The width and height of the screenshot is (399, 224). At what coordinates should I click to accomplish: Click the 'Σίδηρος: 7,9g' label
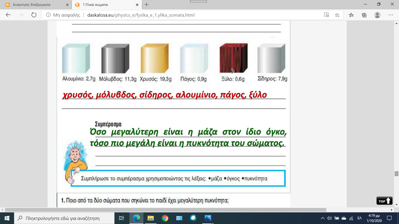[x=273, y=79]
